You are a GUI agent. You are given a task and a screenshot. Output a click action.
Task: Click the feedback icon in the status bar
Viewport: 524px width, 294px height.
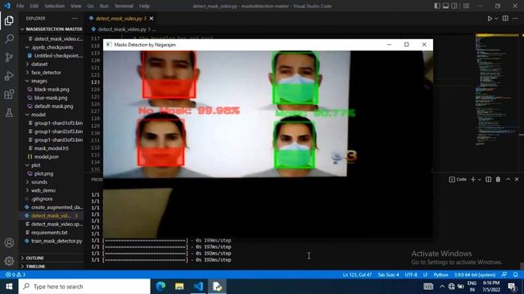(x=504, y=274)
